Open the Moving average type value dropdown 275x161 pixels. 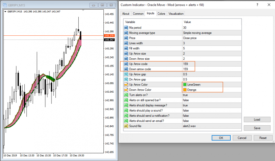point(212,33)
